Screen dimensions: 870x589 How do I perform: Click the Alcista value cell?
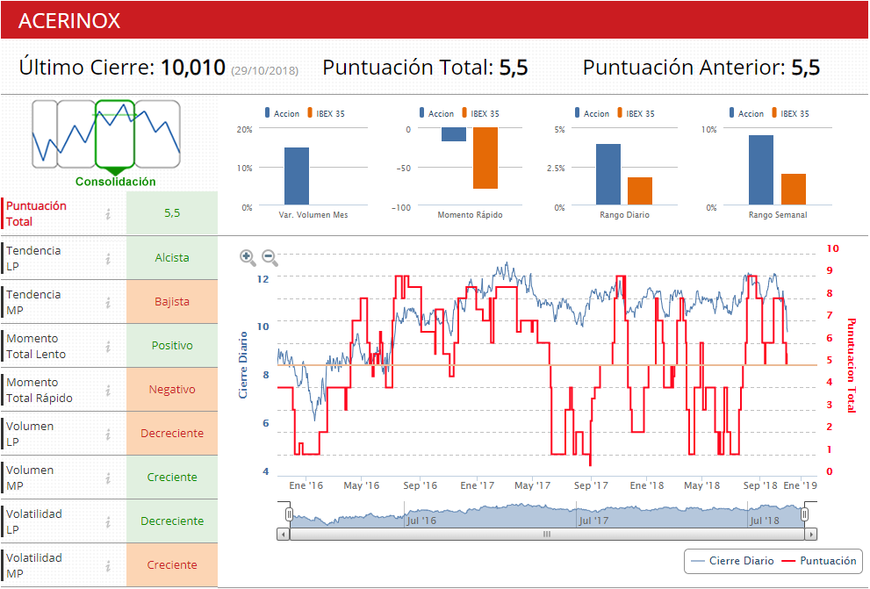click(x=172, y=258)
